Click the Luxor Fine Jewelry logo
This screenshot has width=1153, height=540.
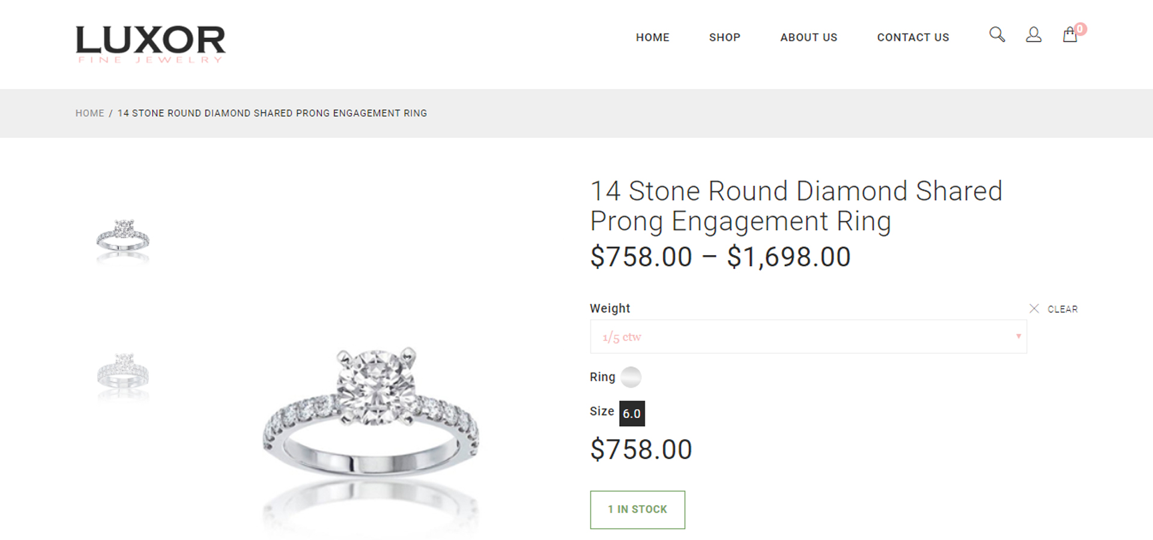click(150, 44)
